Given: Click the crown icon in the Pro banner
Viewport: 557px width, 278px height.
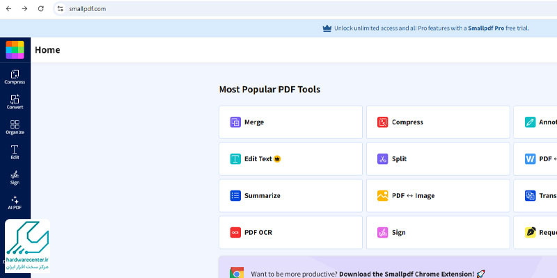Looking at the screenshot, I should tap(327, 28).
